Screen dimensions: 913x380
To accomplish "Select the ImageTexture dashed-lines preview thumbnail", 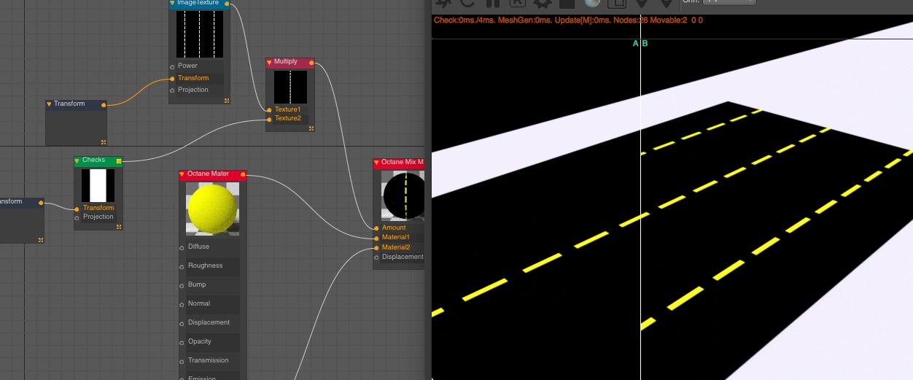I will (200, 34).
